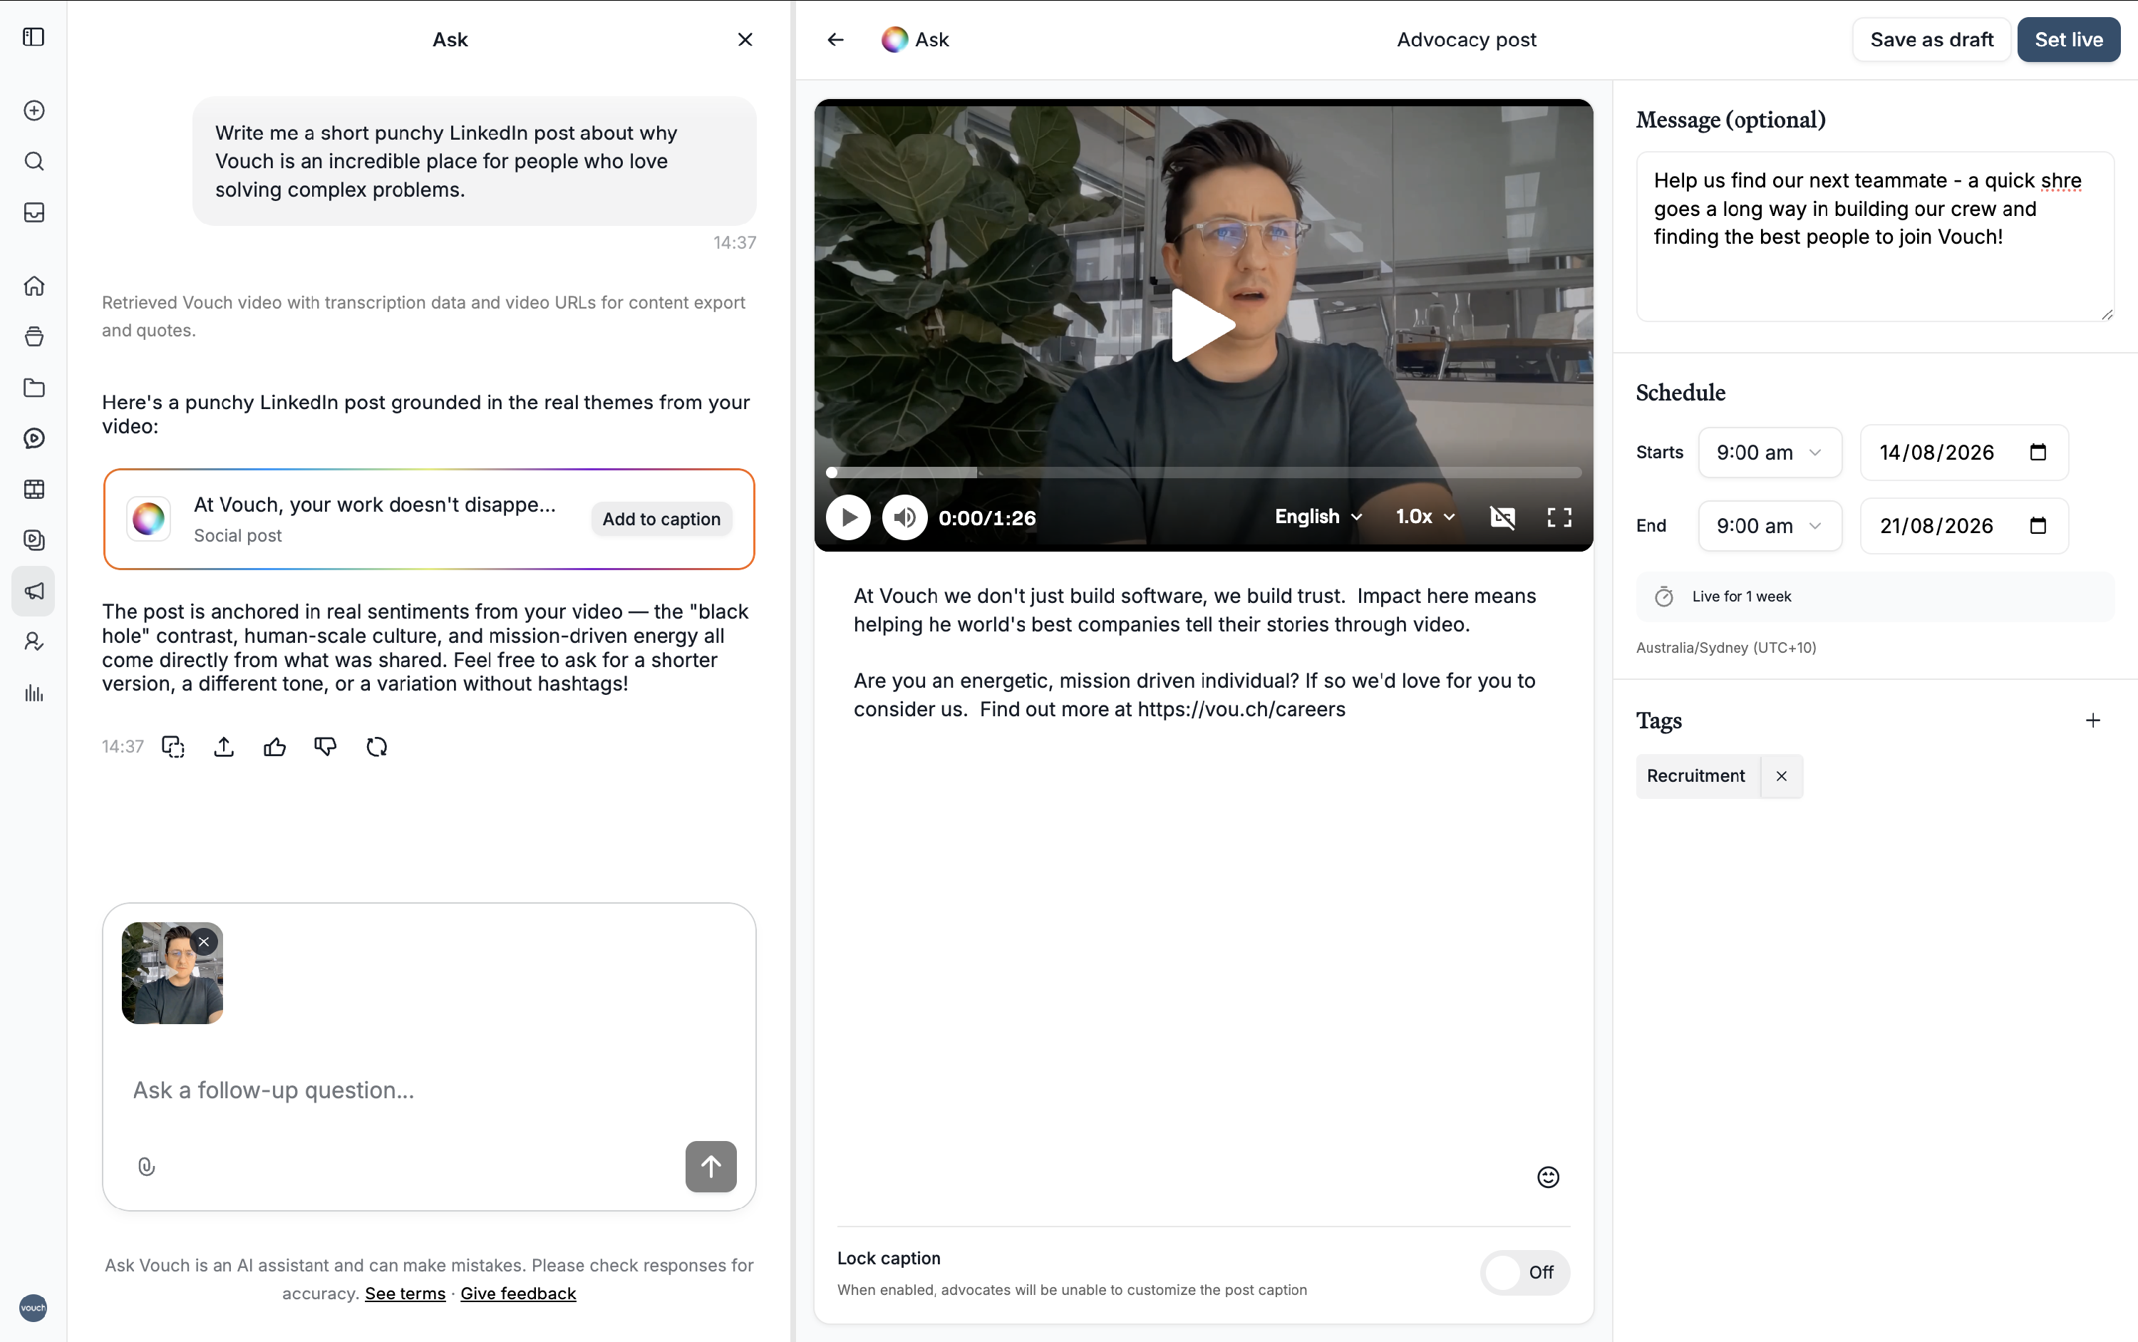Open the emoji picker for caption
Viewport: 2138px width, 1342px height.
(1548, 1177)
